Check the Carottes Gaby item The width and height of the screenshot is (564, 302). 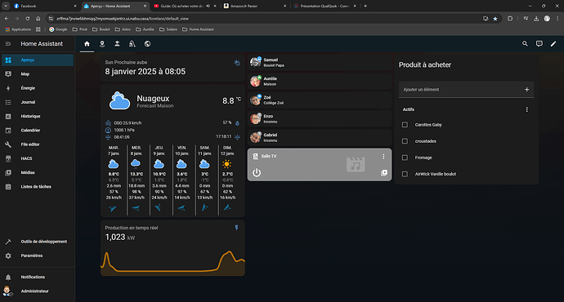tap(405, 125)
